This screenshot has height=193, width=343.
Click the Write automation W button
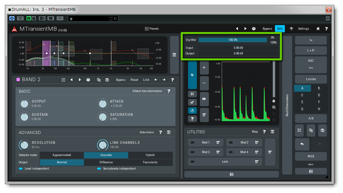pyautogui.click(x=34, y=18)
